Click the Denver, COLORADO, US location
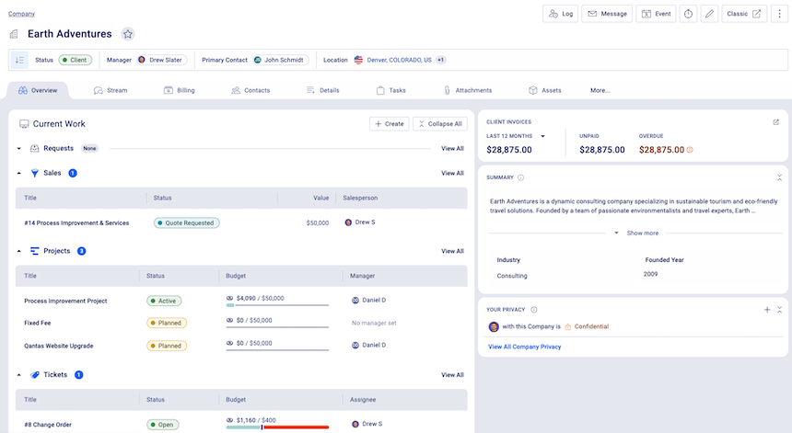792x433 pixels. click(x=399, y=60)
